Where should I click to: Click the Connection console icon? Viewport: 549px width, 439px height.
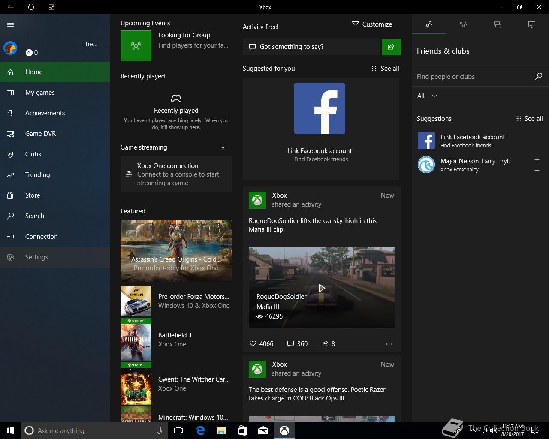click(10, 237)
